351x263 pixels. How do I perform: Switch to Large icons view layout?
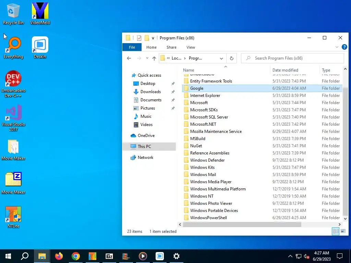343,231
